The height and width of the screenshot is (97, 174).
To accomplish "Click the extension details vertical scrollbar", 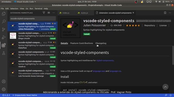I will [173, 55].
